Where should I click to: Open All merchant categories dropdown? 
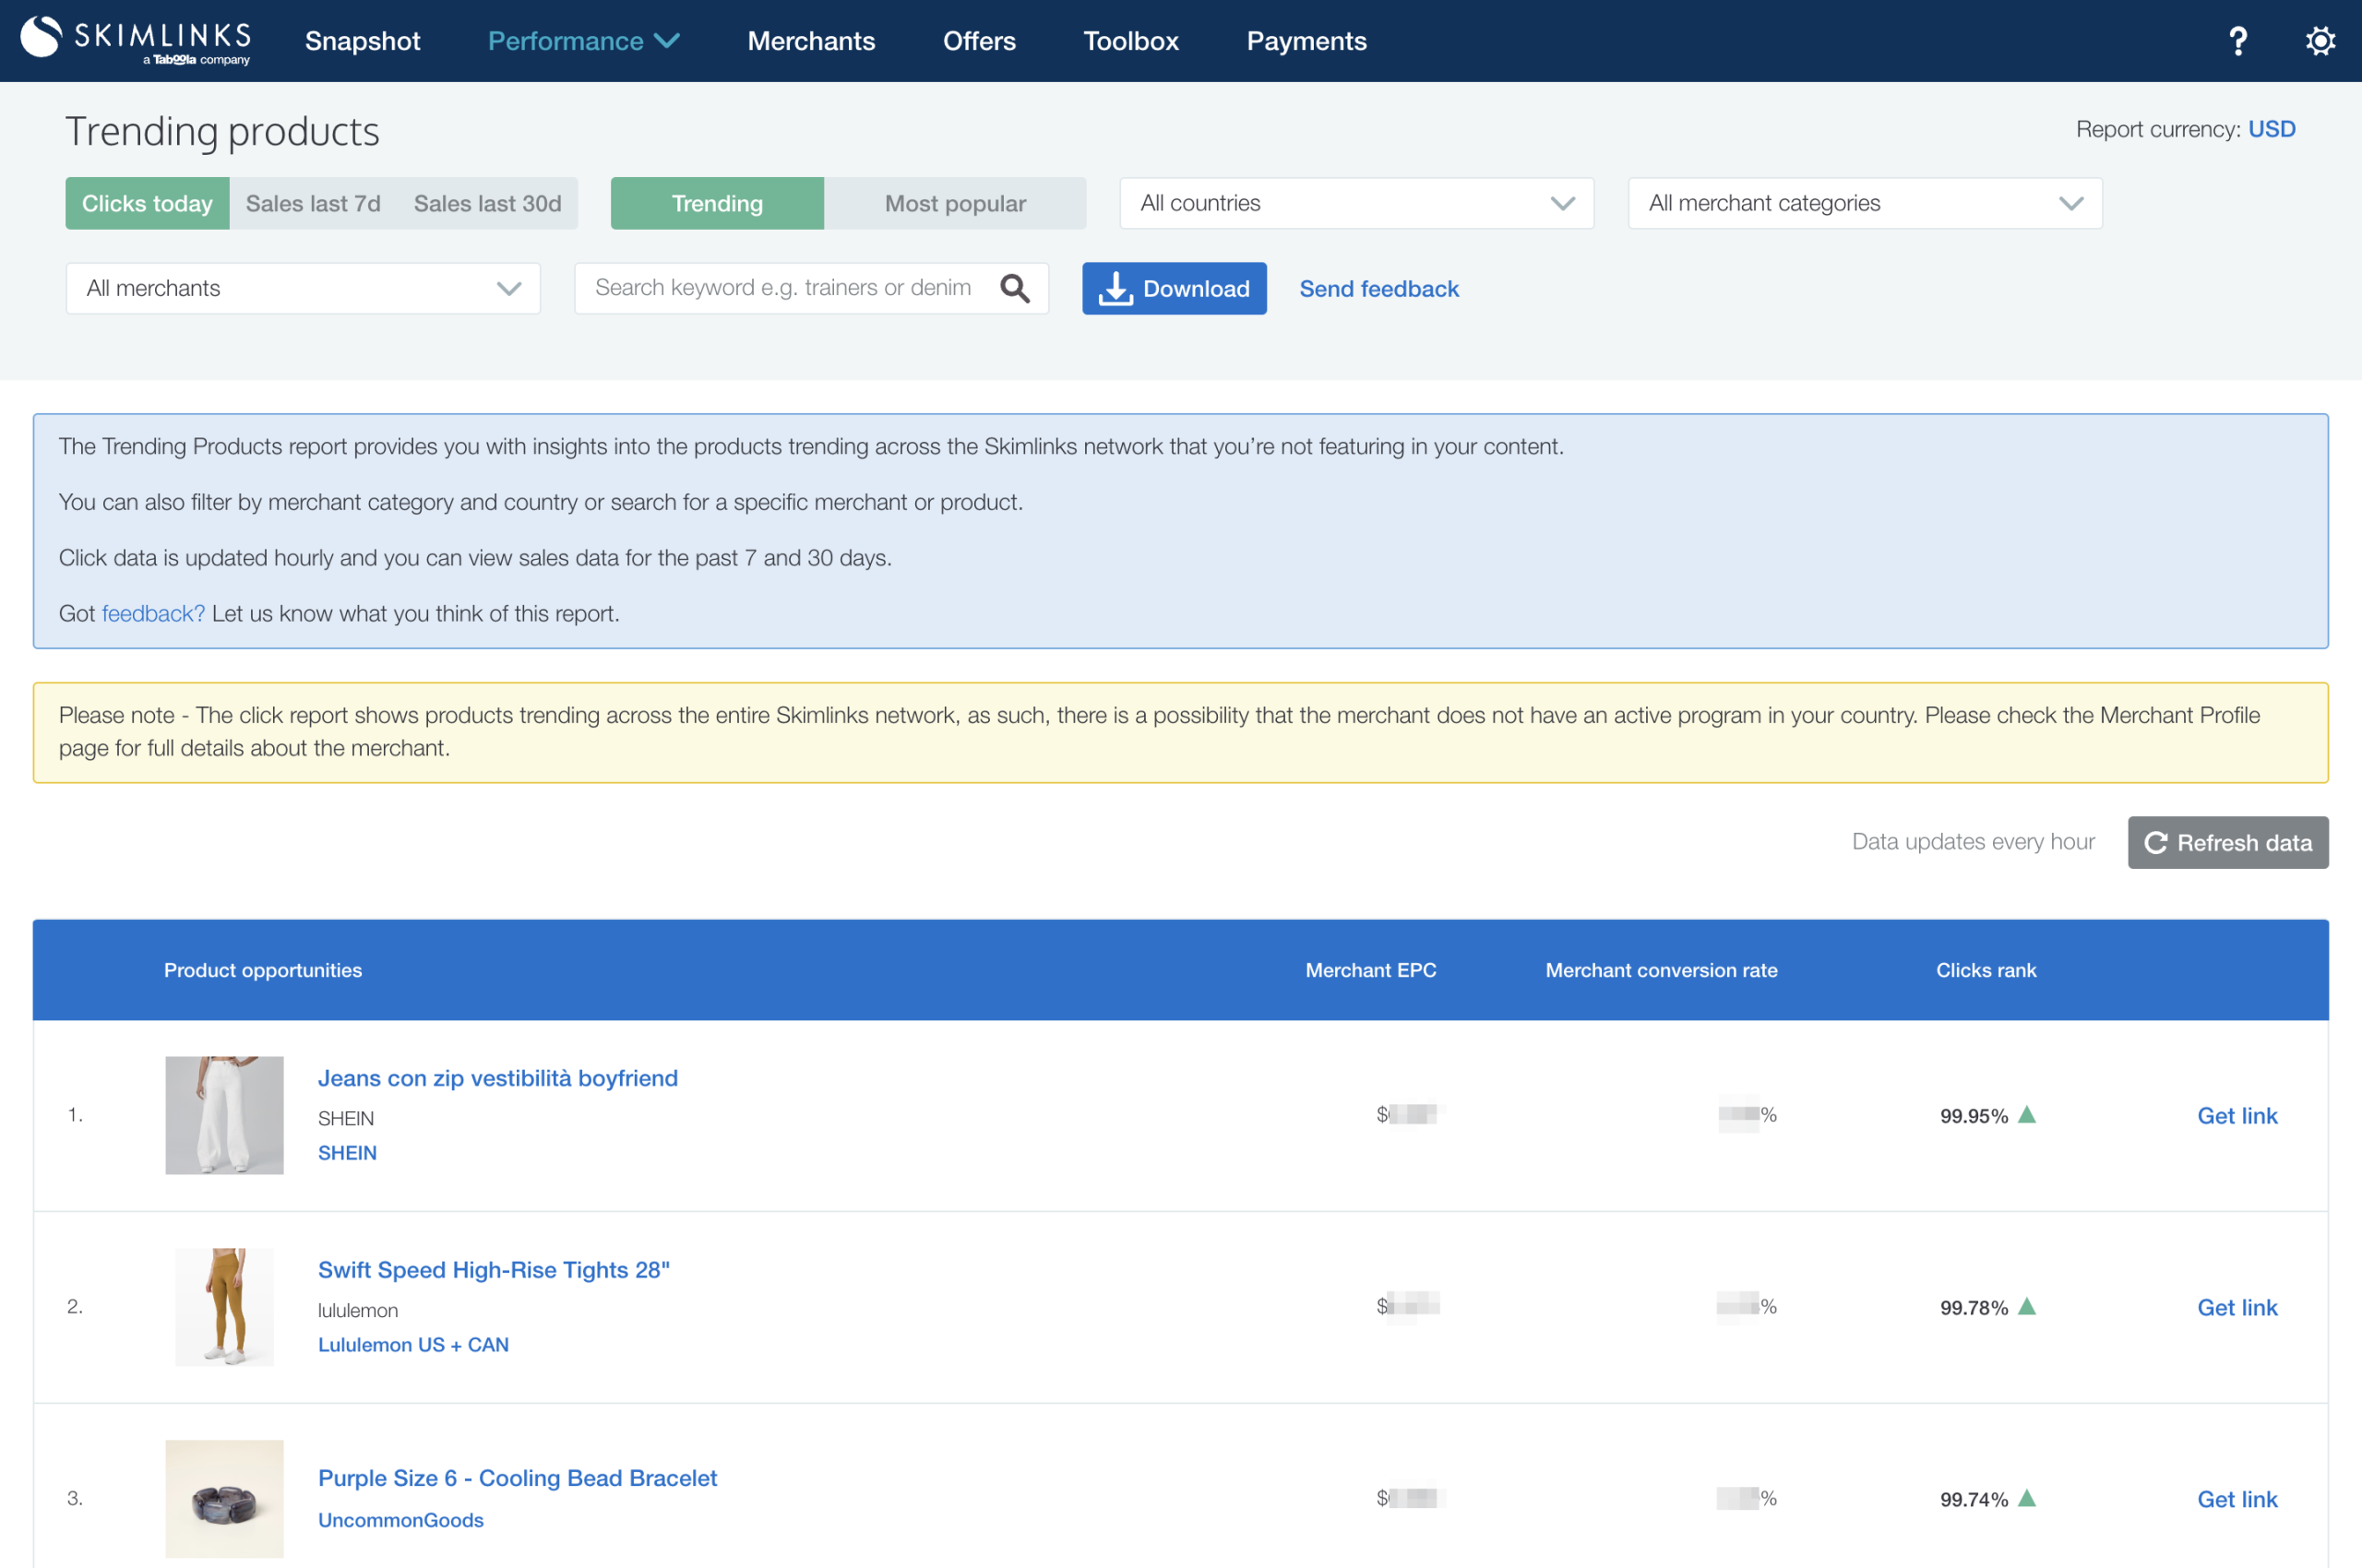[1864, 203]
